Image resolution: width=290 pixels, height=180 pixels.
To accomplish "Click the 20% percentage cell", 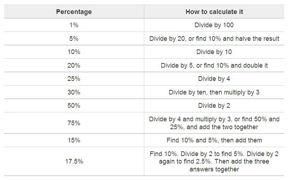I will coord(74,65).
